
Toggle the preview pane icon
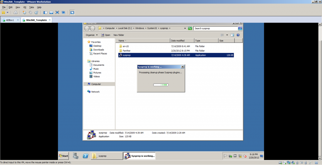point(232,35)
